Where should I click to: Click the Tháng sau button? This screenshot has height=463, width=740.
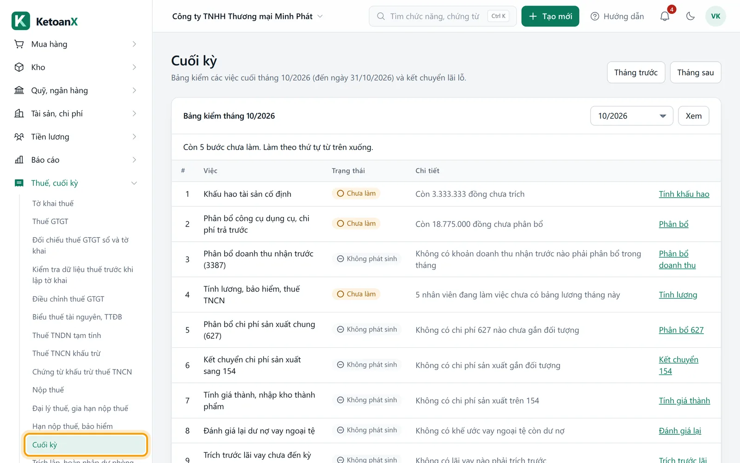tap(696, 72)
